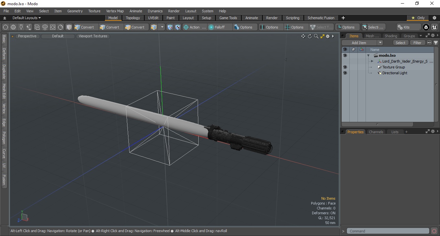Toggle visibility of modo.lxo scene
Screen dimensions: 440x236
point(345,55)
